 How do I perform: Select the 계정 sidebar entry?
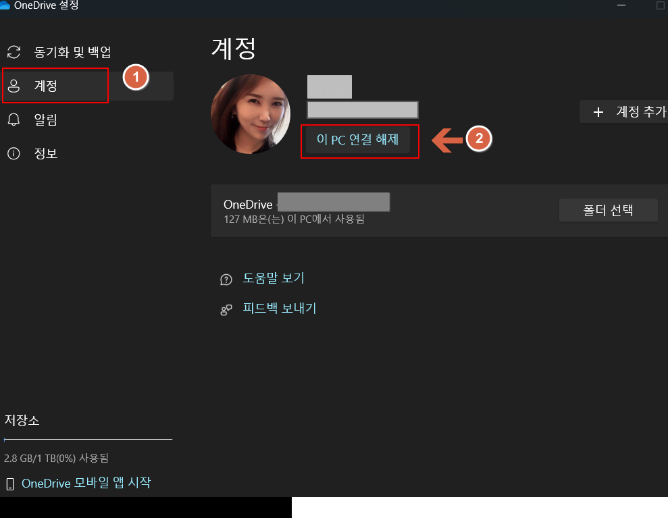tap(45, 85)
